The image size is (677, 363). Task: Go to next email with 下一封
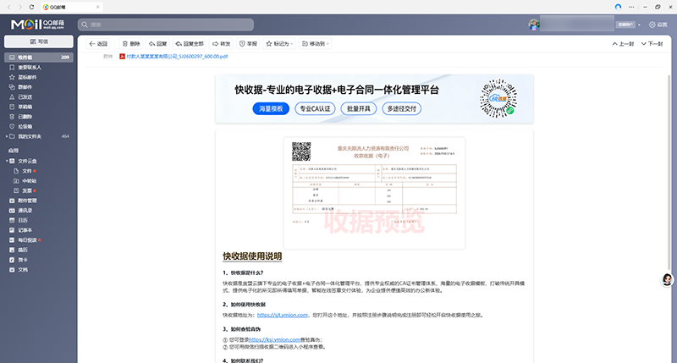(x=651, y=43)
